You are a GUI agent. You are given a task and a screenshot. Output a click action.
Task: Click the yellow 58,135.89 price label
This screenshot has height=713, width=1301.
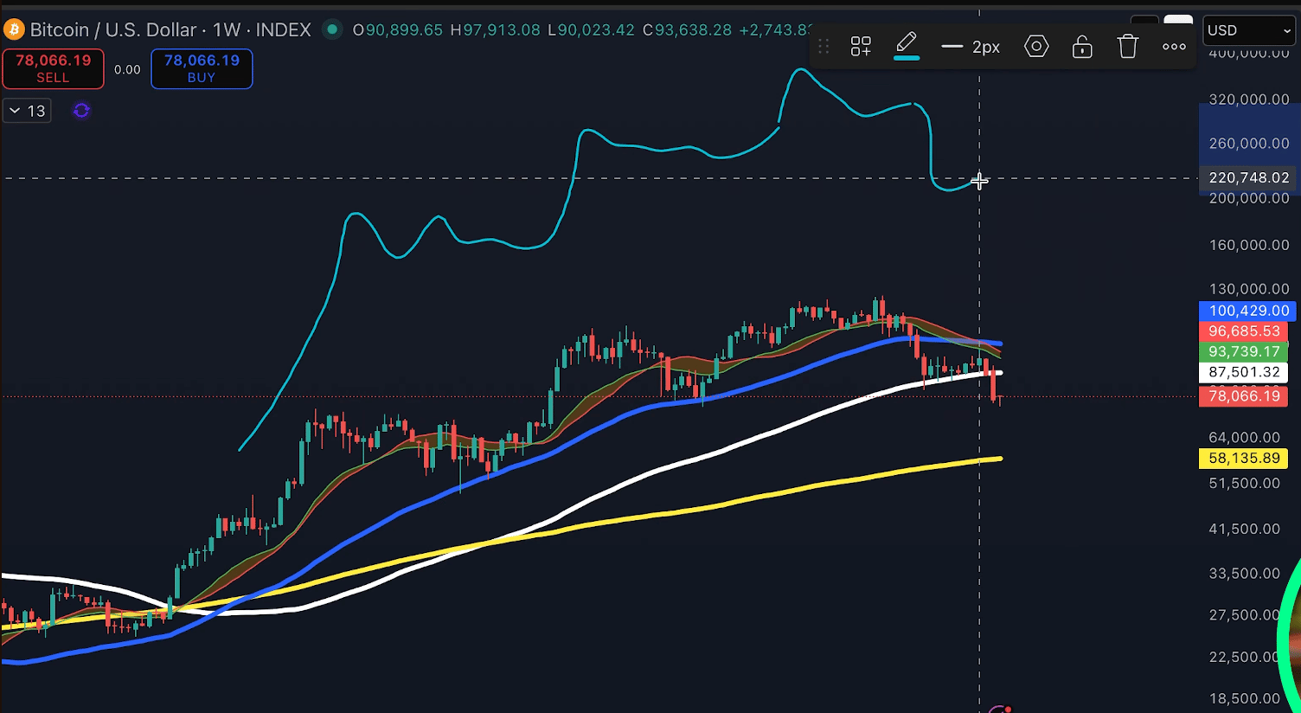1245,459
